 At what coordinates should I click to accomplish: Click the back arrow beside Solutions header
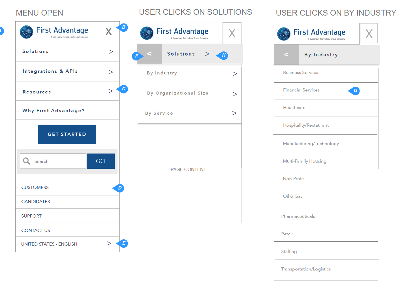(x=149, y=54)
